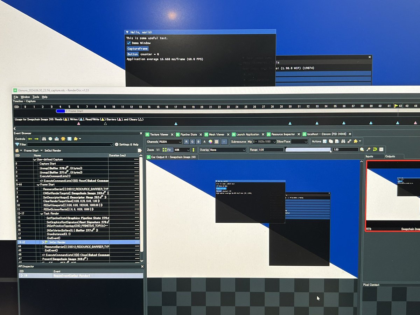420x315 pixels.
Task: Toggle the R channel button
Action: pos(187,141)
